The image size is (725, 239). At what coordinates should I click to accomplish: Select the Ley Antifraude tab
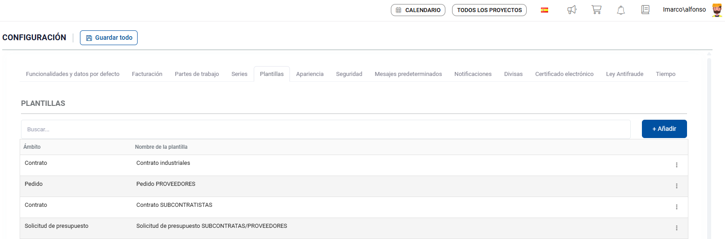tap(624, 74)
